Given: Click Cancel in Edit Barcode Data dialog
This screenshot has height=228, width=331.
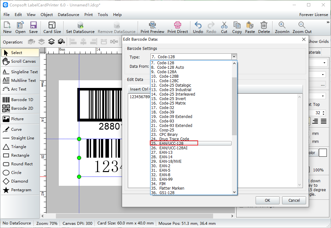Looking at the screenshot, I should click(294, 200).
